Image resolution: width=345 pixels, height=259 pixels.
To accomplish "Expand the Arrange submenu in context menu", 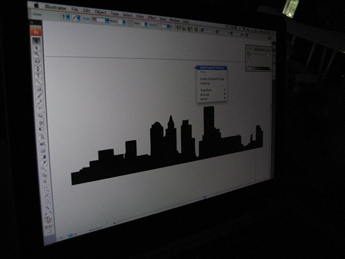I will coord(212,94).
